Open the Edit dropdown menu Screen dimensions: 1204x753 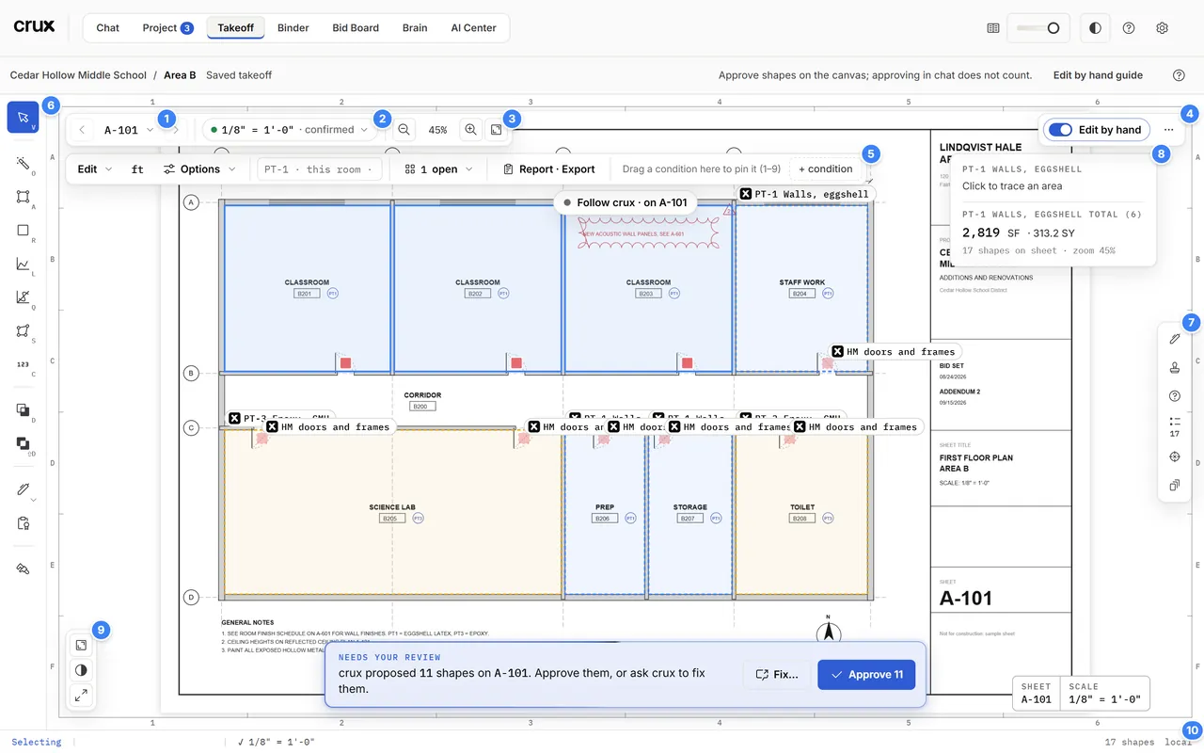click(x=95, y=169)
